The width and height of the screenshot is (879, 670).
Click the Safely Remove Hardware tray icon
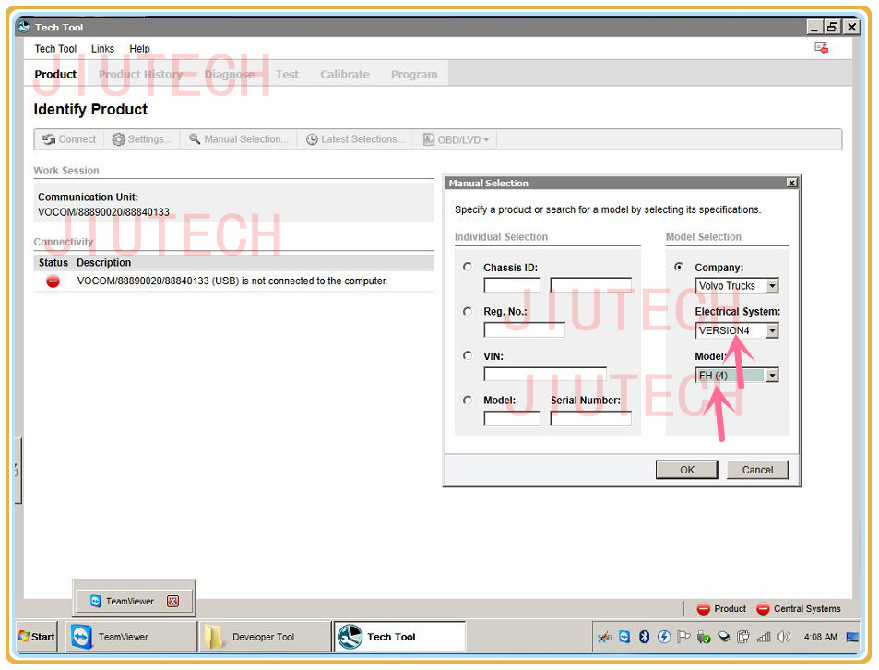[x=704, y=638]
